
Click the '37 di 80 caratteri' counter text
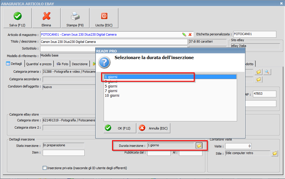pos(201,41)
